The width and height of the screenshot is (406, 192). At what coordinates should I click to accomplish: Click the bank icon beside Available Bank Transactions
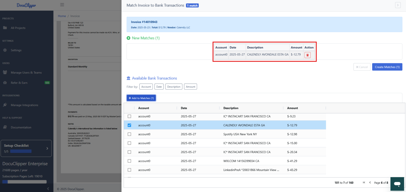[129, 78]
